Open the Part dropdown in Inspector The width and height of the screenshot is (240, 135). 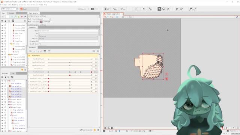pyautogui.click(x=68, y=36)
